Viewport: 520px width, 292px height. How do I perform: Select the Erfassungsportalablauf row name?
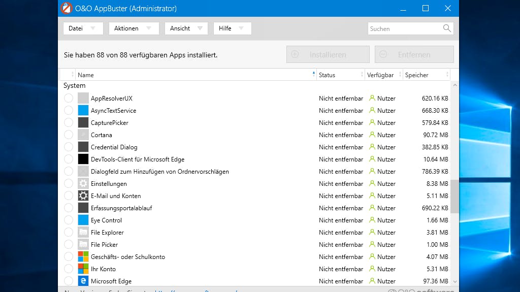click(x=121, y=208)
